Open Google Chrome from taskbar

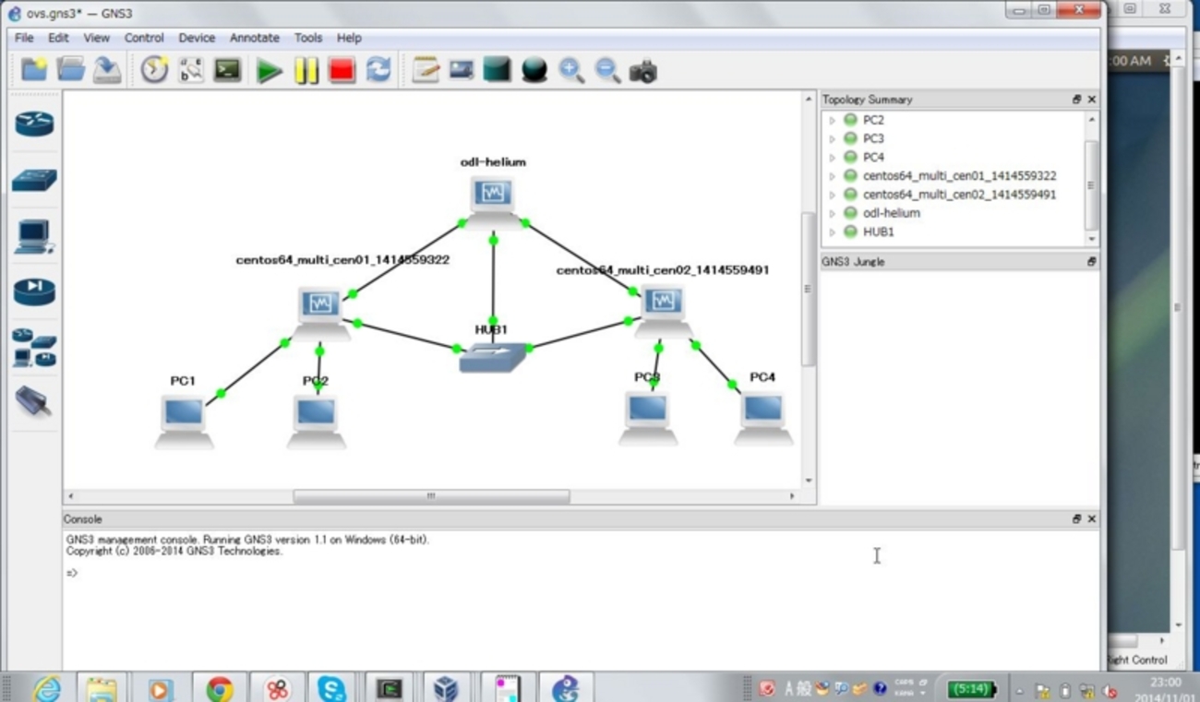219,688
